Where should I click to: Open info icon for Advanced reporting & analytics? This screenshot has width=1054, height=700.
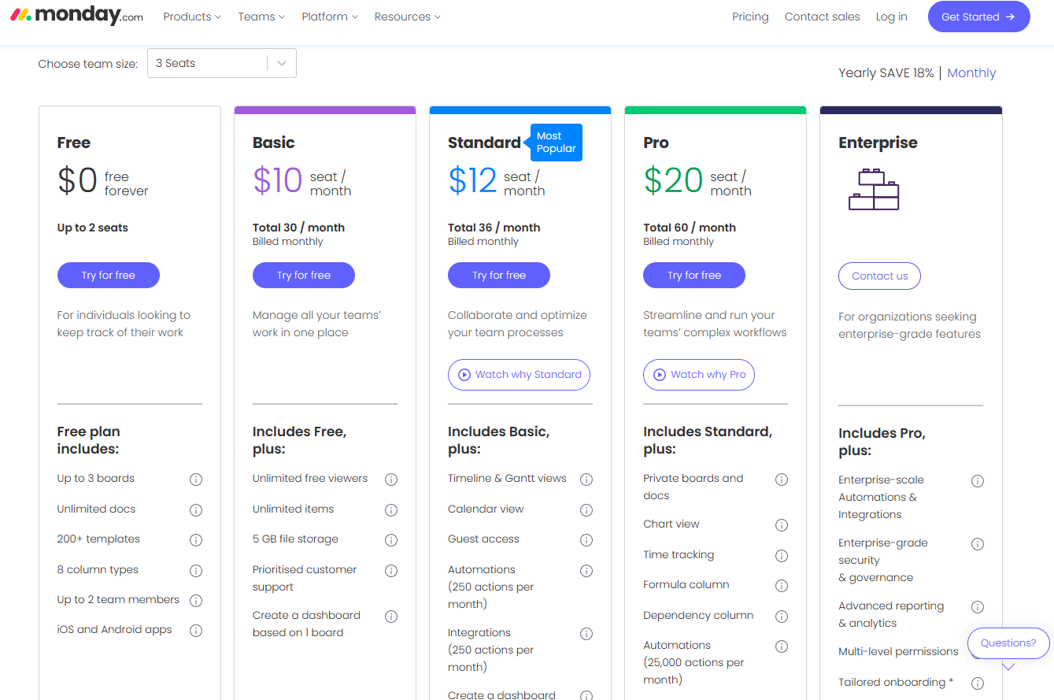coord(978,607)
